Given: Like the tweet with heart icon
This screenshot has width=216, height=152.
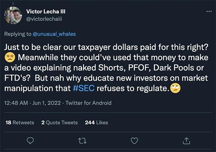Looking at the screenshot, I should coord(134,141).
